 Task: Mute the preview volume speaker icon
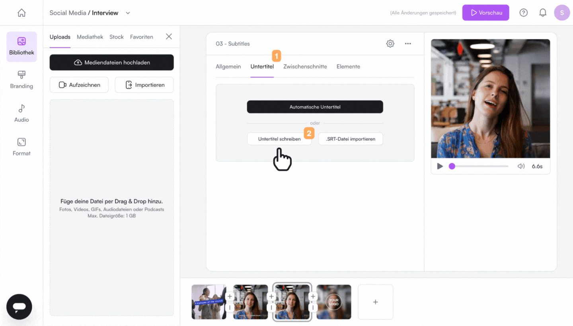pos(521,166)
